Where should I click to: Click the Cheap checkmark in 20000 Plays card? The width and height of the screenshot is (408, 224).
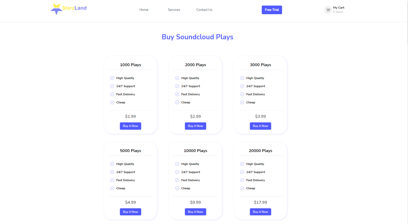pos(242,188)
